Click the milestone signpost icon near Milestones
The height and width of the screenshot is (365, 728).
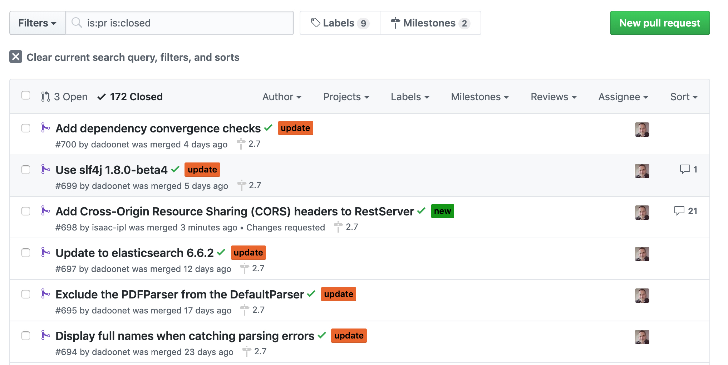coord(395,23)
